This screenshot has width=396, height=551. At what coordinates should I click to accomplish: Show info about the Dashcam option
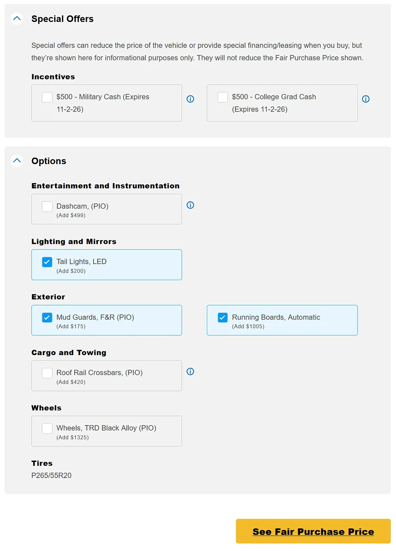[x=191, y=205]
